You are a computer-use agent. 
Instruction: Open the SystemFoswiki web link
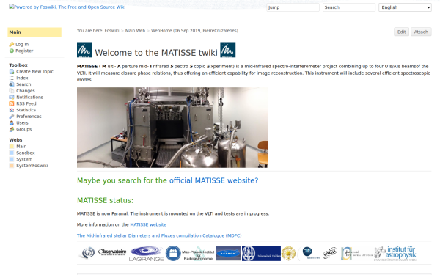click(x=32, y=166)
